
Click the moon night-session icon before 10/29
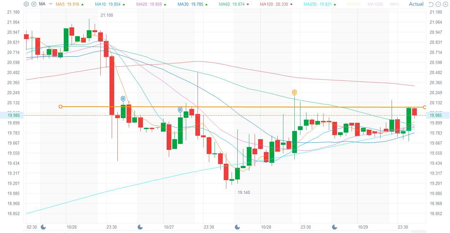pos(335,227)
